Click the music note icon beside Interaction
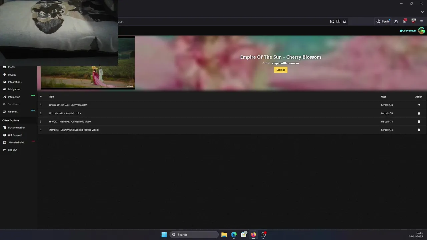427x240 pixels. pos(5,97)
